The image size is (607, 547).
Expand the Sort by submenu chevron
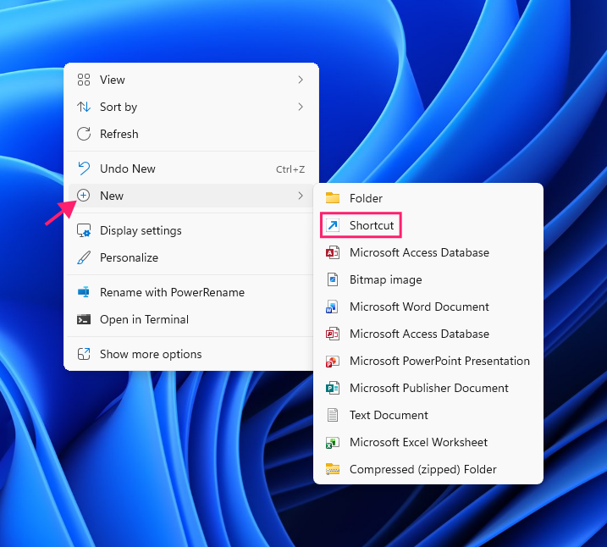[x=301, y=107]
